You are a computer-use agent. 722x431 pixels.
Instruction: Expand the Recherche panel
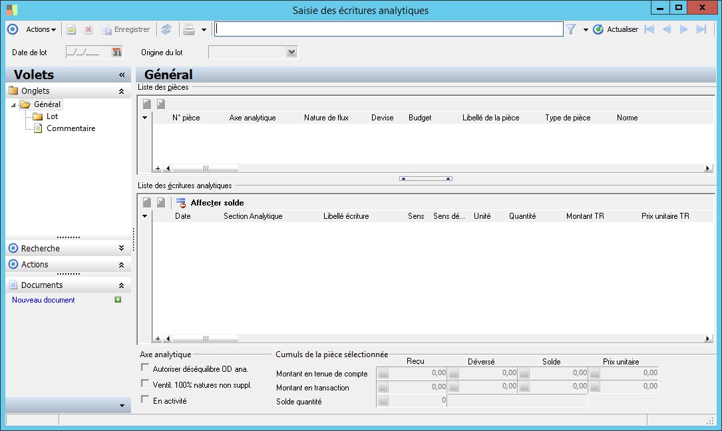(x=121, y=248)
